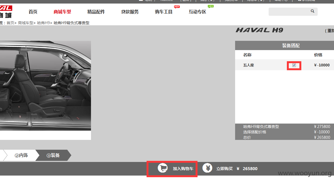
Task: Click the 选择搭配价格 label
Action: [255, 132]
